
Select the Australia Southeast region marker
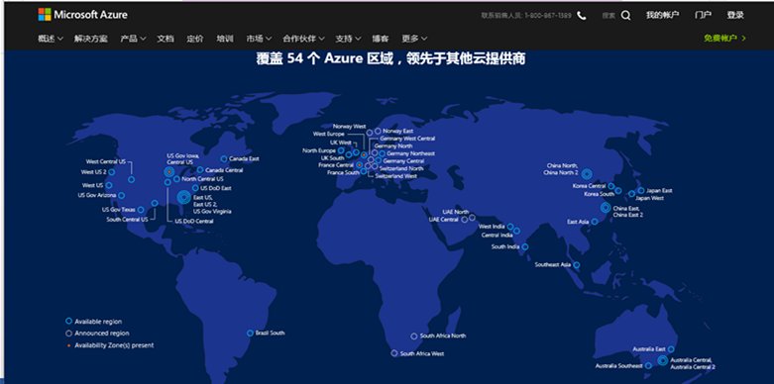[648, 366]
